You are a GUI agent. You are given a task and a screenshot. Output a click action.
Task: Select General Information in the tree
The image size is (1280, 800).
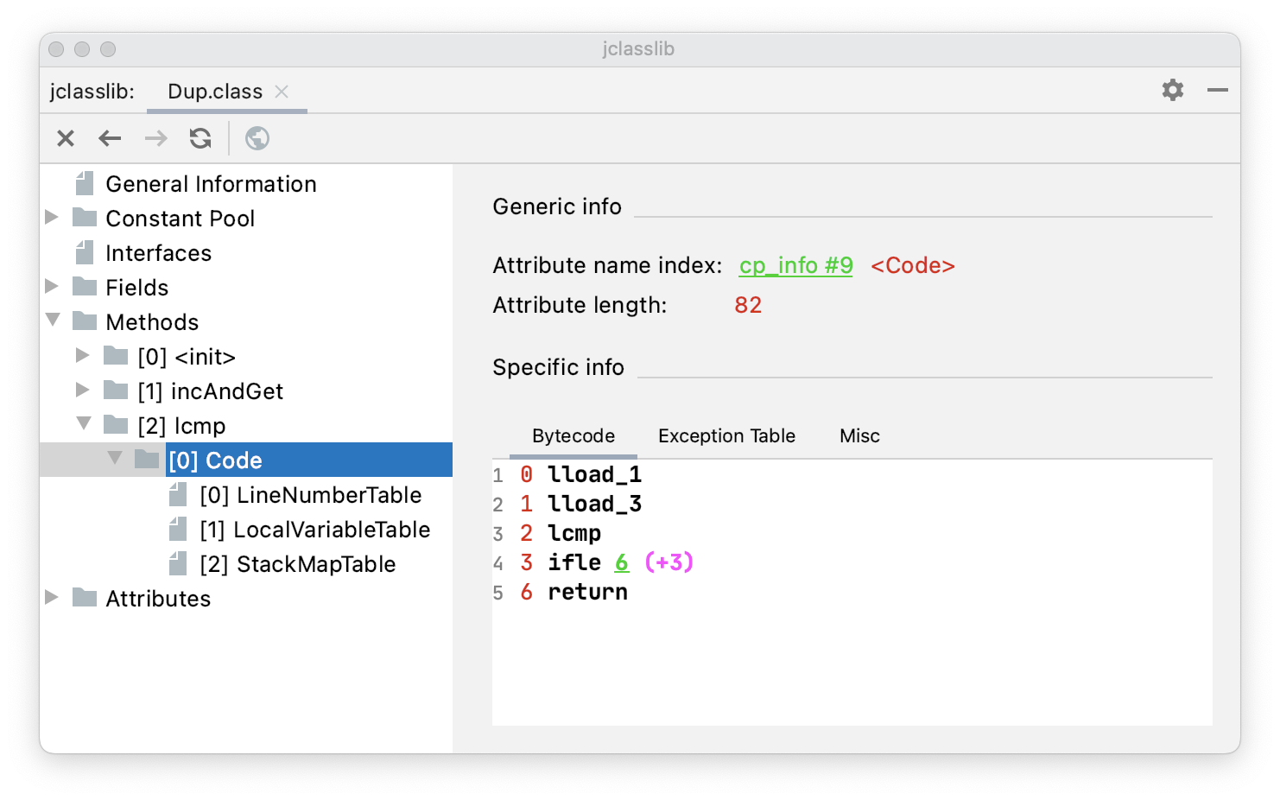tap(211, 184)
